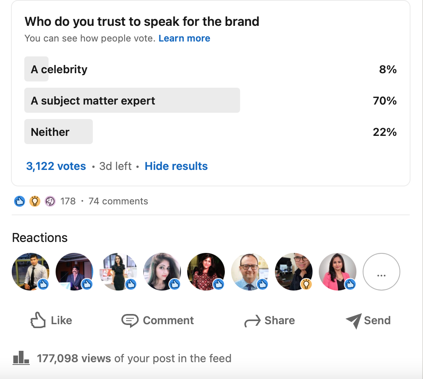The width and height of the screenshot is (423, 379).
Task: Open profile of man with lightbulb reaction
Action: (293, 272)
